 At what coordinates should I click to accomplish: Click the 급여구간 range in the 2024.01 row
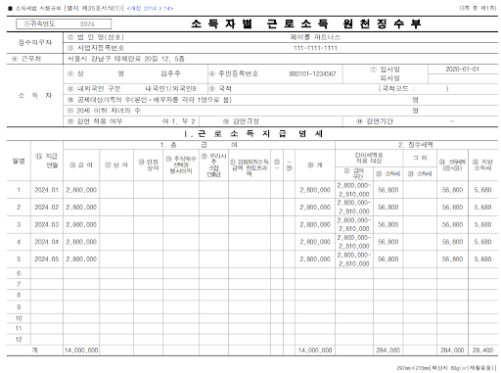tap(354, 190)
